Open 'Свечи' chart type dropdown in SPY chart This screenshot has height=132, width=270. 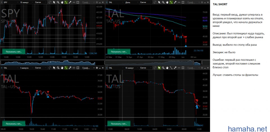pyautogui.click(x=40, y=2)
